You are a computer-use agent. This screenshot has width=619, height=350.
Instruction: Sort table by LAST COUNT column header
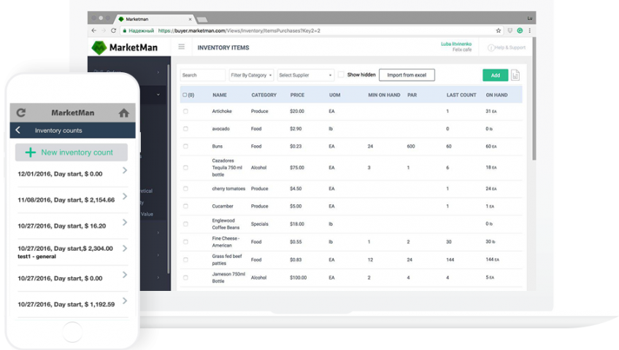tap(461, 95)
